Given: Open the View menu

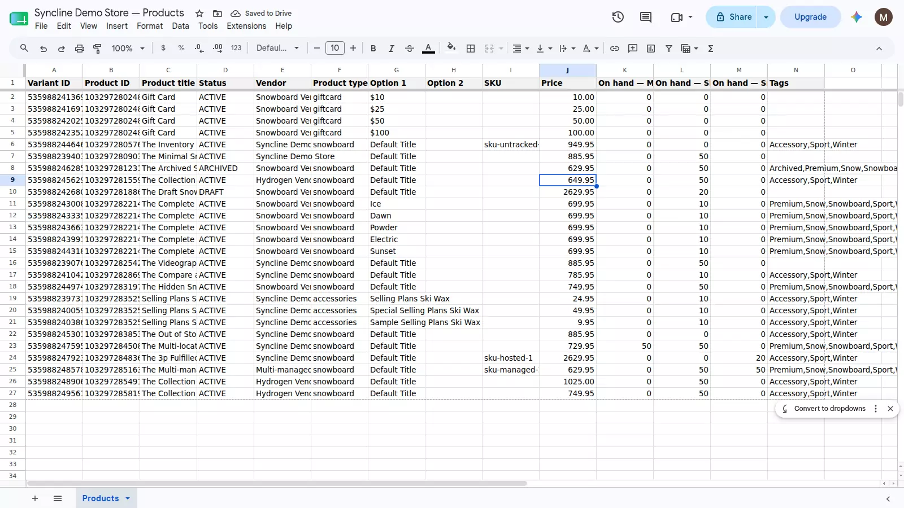Looking at the screenshot, I should point(89,26).
